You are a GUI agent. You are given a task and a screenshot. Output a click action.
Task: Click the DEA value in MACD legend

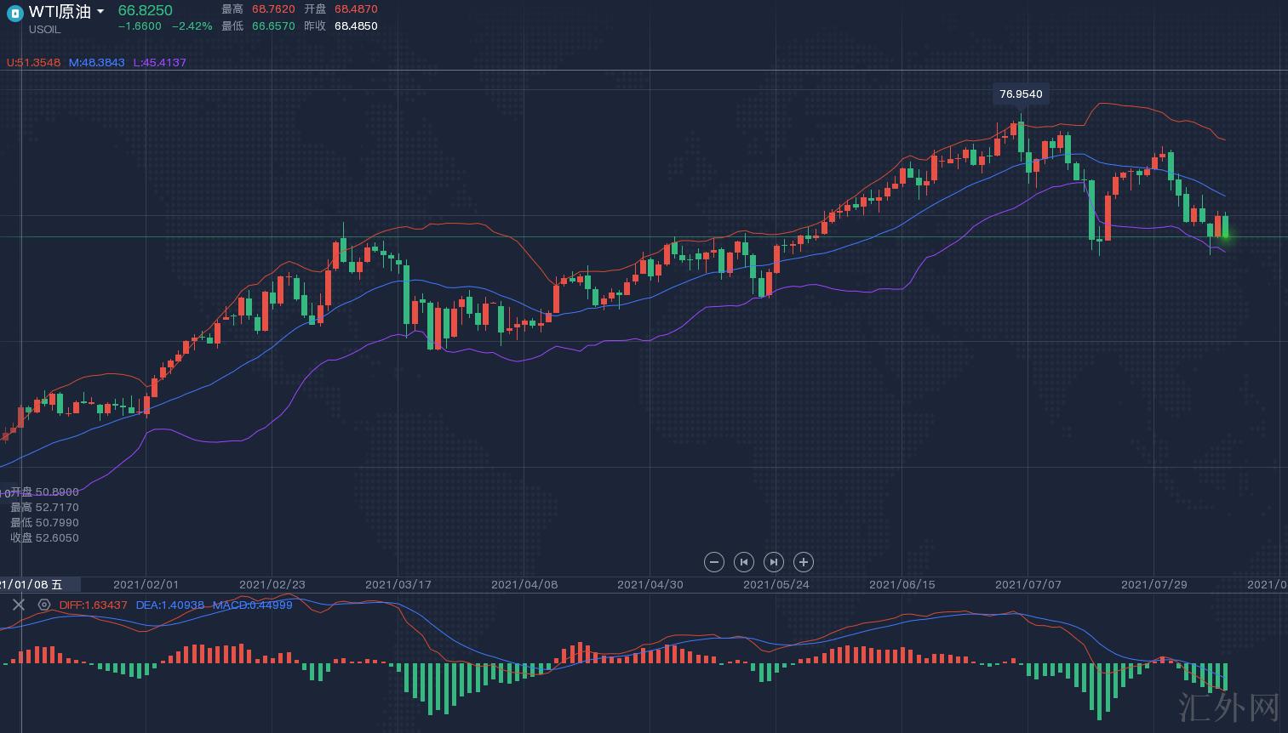pos(169,605)
